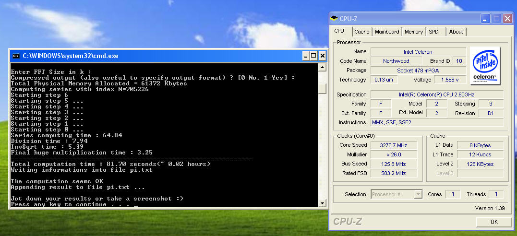Click the Cores value '1'
This screenshot has width=517, height=236.
453,194
